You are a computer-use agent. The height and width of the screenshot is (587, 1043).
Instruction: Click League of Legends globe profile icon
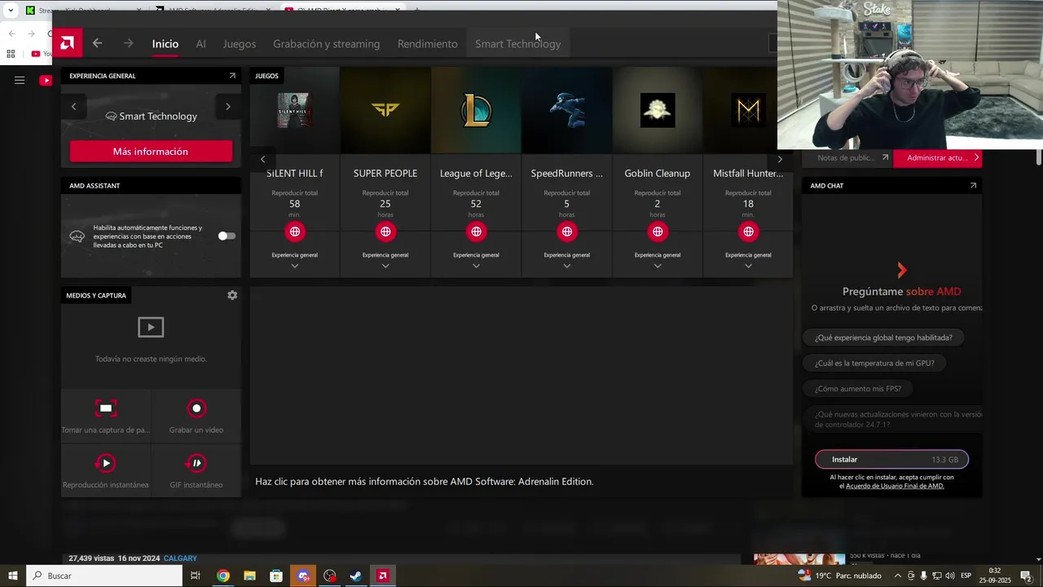(x=476, y=232)
